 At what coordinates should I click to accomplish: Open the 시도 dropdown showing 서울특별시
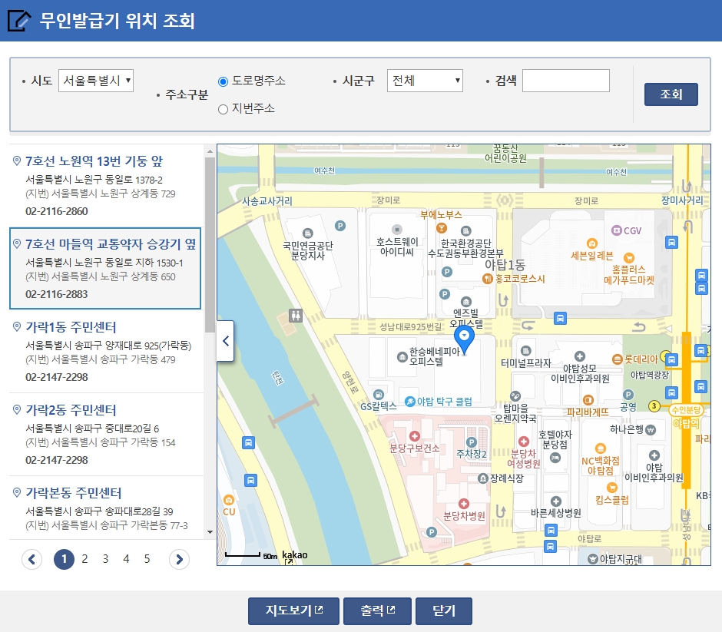(x=95, y=80)
